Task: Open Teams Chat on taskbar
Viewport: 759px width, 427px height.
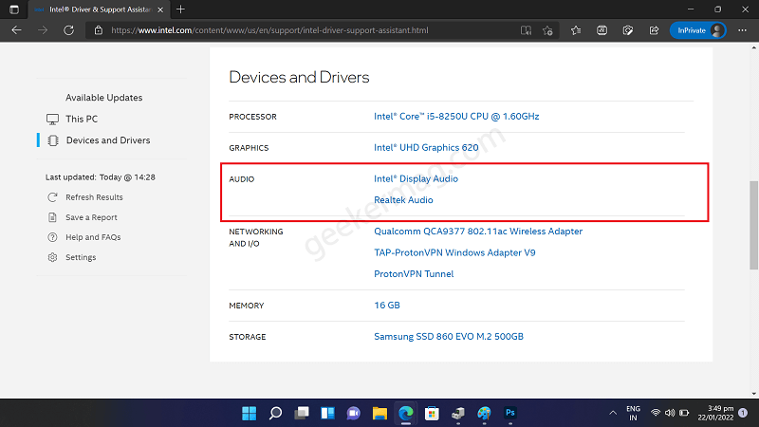Action: point(354,413)
